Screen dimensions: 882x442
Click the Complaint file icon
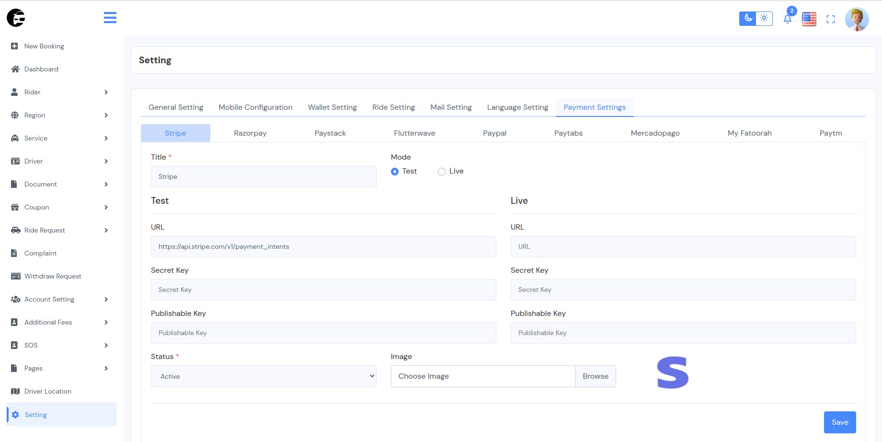[x=14, y=253]
